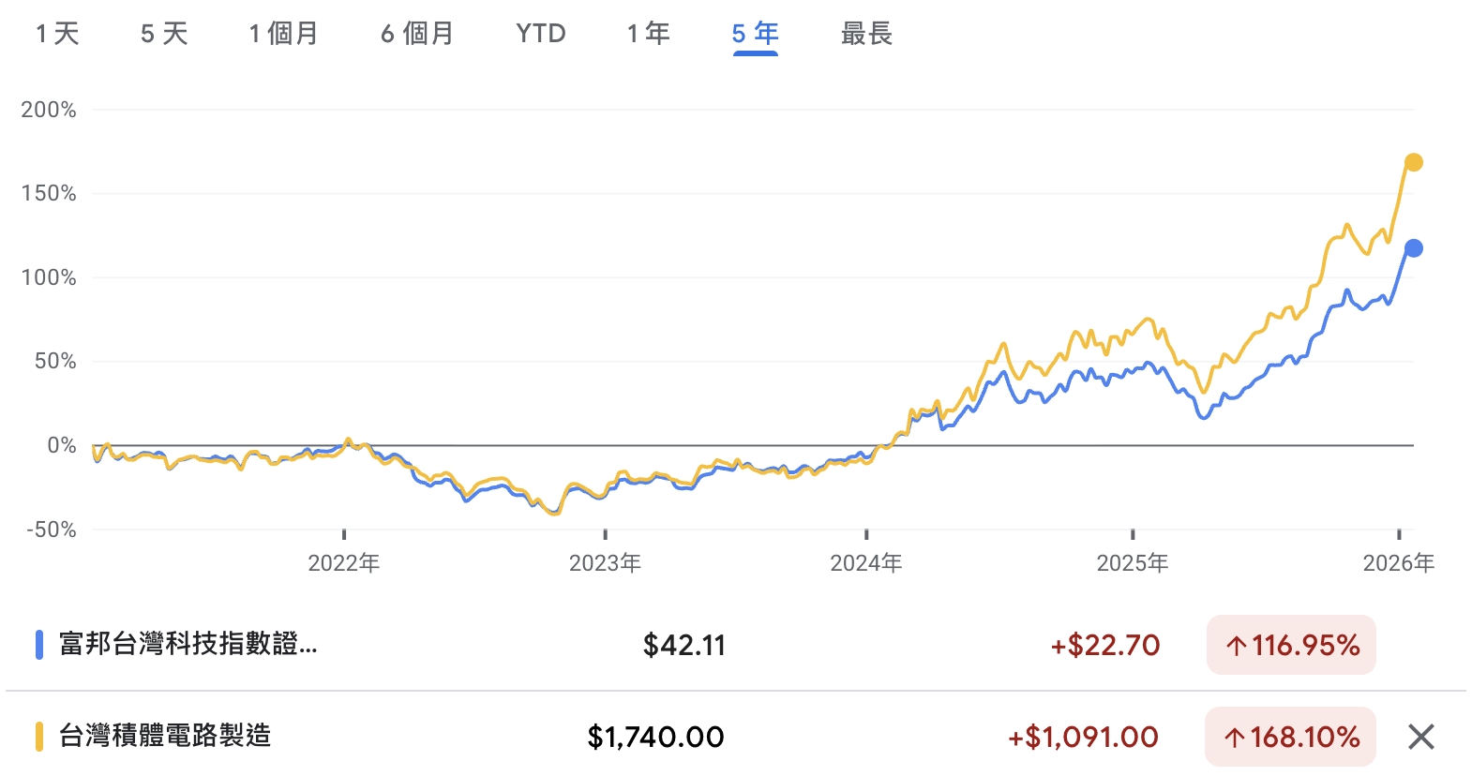The height and width of the screenshot is (776, 1472).
Task: Click the blue endpoint dot on chart
Action: pyautogui.click(x=1413, y=248)
